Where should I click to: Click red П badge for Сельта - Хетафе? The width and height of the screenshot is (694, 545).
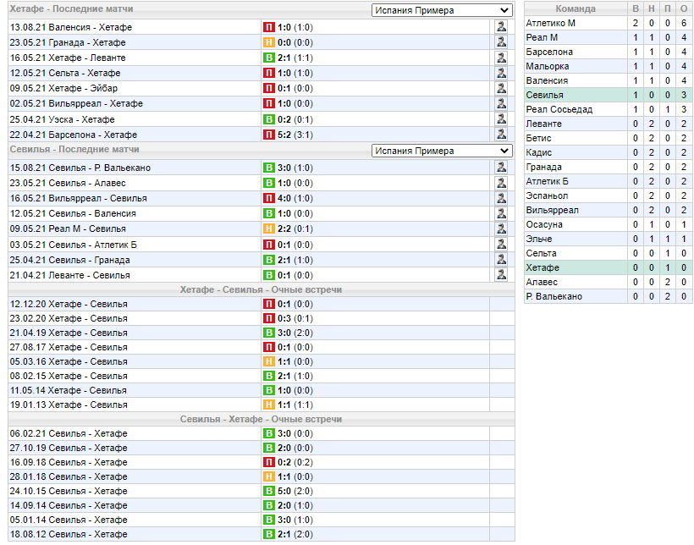[x=269, y=73]
